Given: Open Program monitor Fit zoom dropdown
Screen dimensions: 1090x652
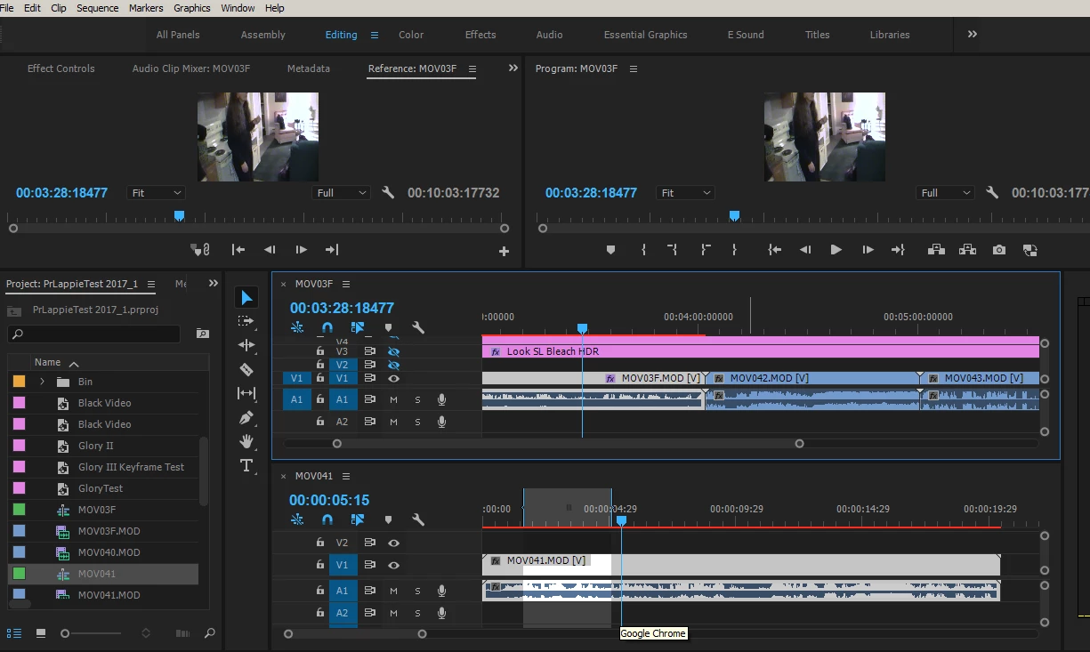Looking at the screenshot, I should [686, 193].
